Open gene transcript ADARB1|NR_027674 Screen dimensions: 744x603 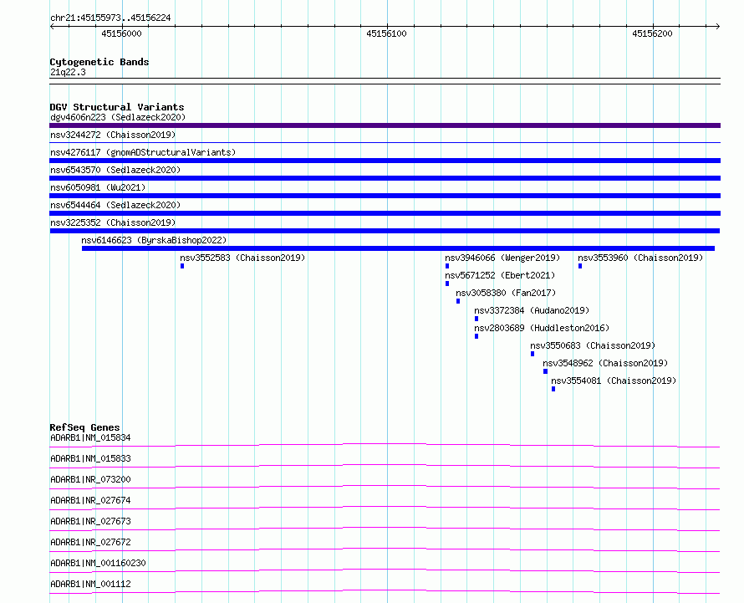[x=90, y=500]
